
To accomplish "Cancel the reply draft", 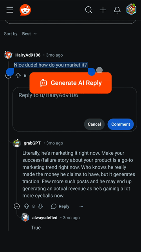I will pyautogui.click(x=94, y=124).
